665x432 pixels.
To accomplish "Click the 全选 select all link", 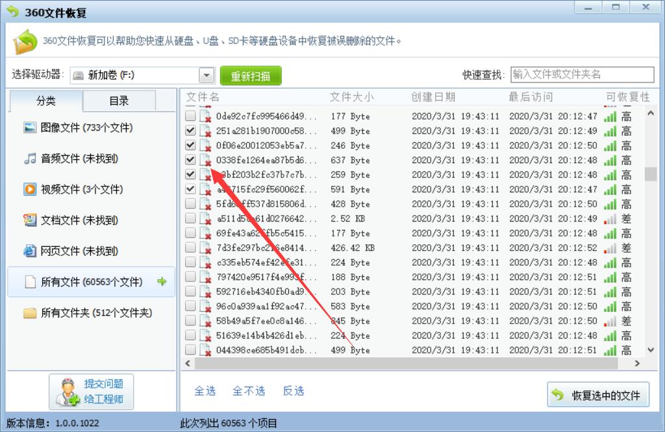I will coord(205,391).
